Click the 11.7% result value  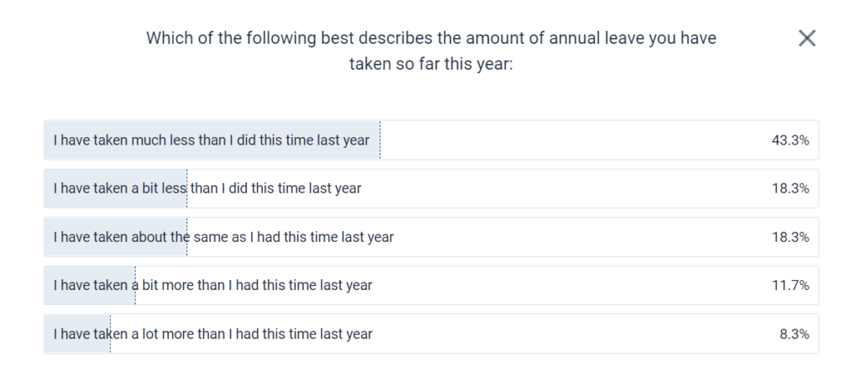coord(789,286)
